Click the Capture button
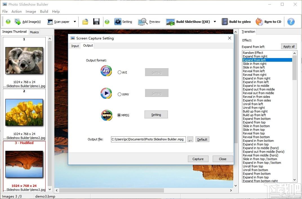The height and width of the screenshot is (199, 302). [198, 159]
